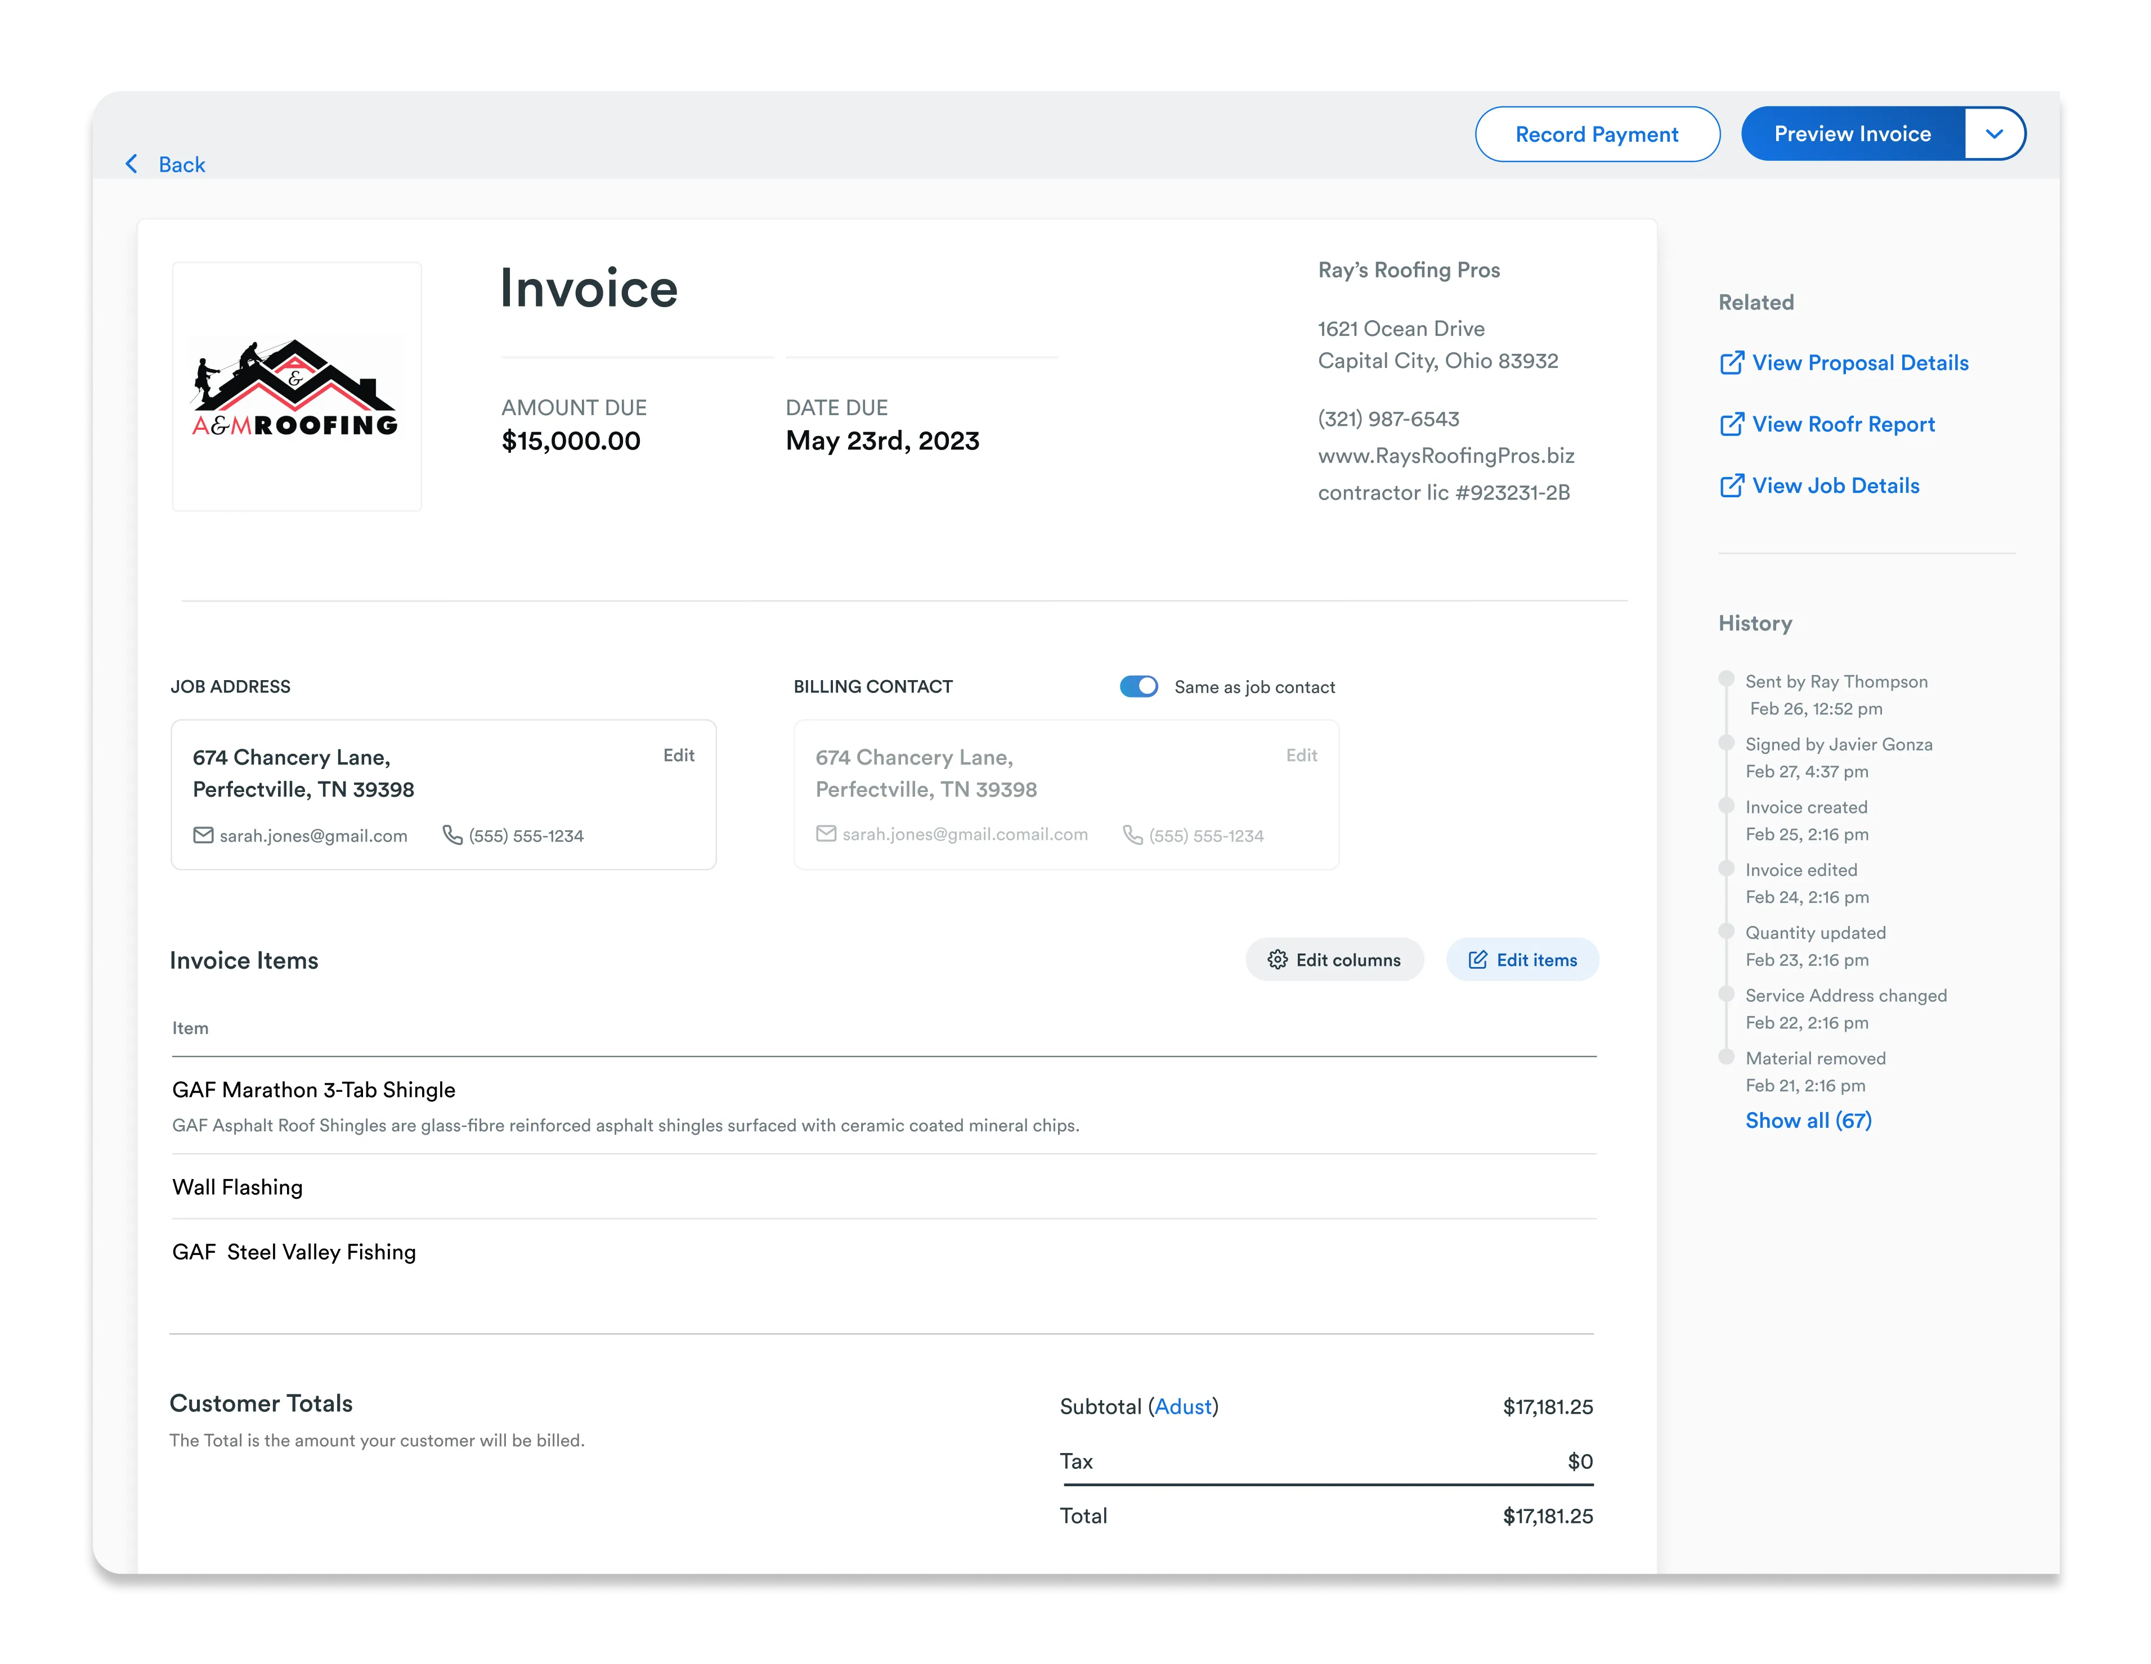Click the external-link icon beside View Job Details
Image resolution: width=2151 pixels, height=1664 pixels.
coord(1731,484)
